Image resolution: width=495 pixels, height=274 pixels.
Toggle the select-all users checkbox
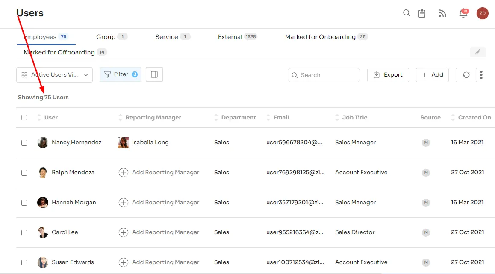[24, 118]
